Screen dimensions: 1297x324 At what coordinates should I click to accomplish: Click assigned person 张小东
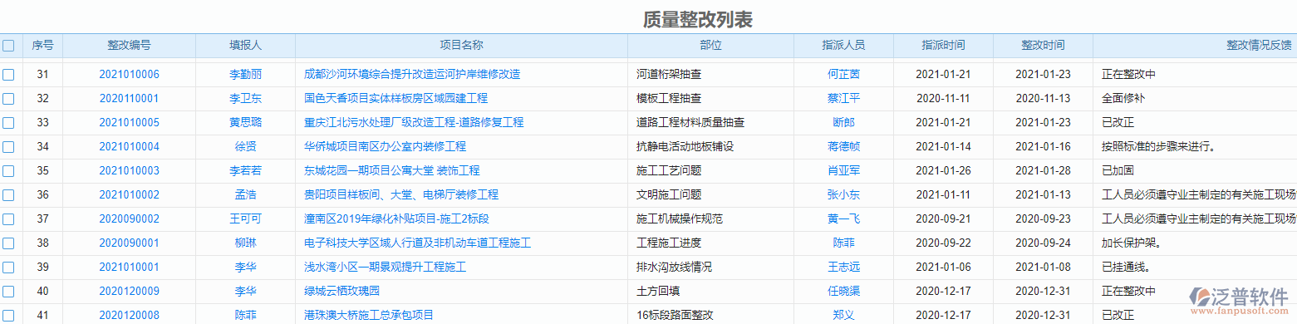(x=843, y=195)
